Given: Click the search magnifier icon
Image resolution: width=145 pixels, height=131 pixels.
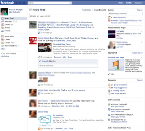Looking at the screenshot, I should click(70, 3).
